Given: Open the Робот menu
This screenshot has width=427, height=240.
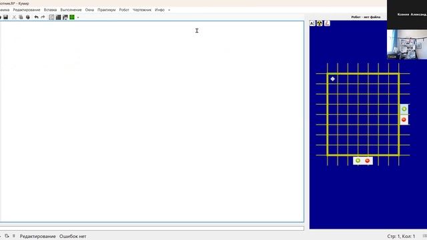Looking at the screenshot, I should (x=124, y=10).
